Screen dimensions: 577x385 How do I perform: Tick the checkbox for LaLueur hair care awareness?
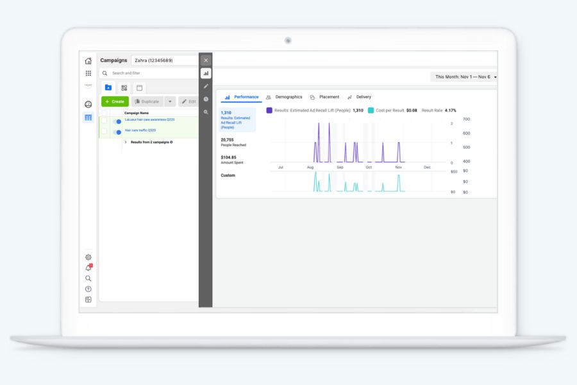[x=105, y=121]
